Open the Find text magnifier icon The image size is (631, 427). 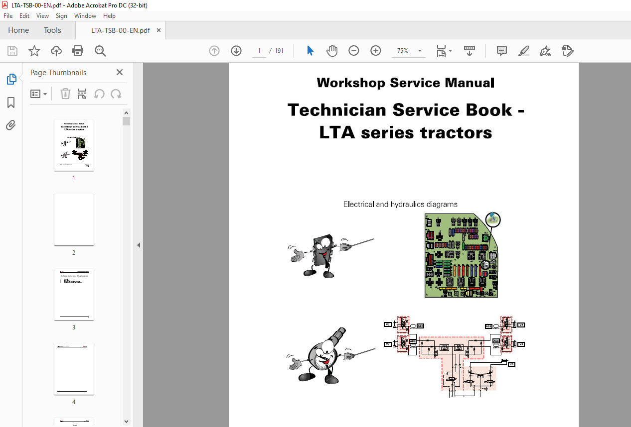click(100, 51)
